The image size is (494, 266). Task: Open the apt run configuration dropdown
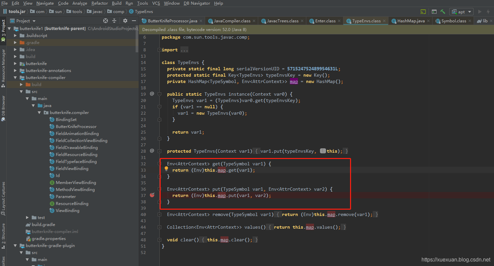pos(461,12)
